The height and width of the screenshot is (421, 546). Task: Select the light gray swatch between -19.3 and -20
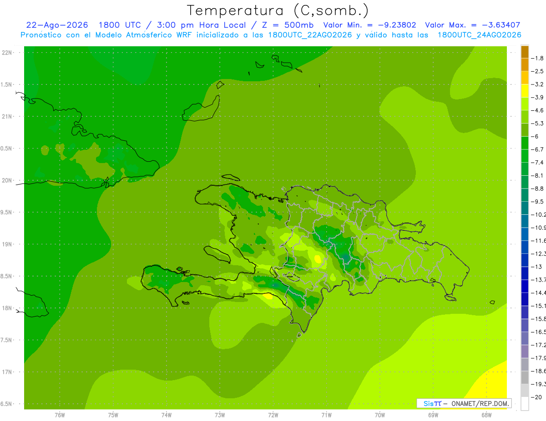click(x=525, y=391)
